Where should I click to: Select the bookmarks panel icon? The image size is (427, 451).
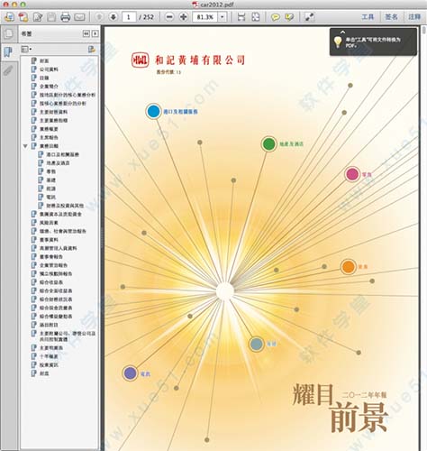[9, 51]
